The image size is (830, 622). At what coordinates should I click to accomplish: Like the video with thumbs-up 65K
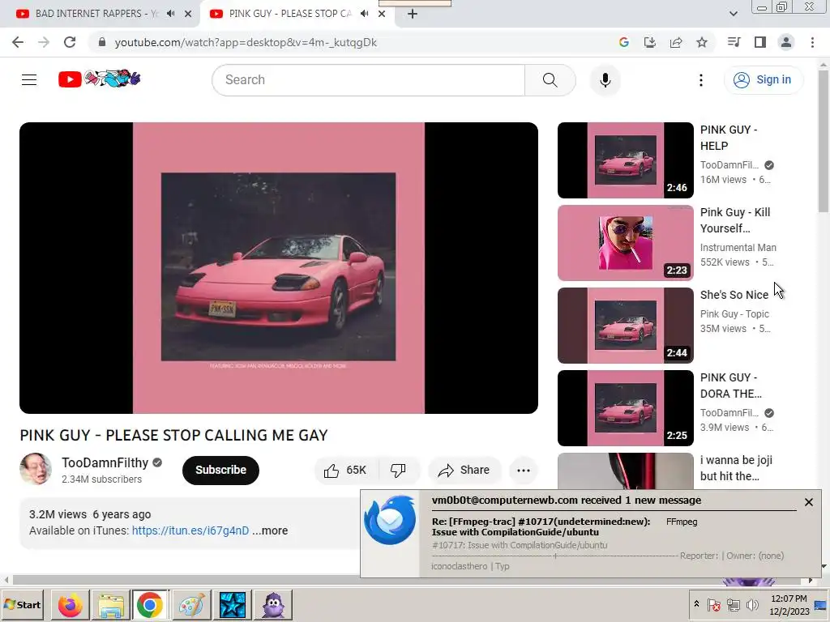pyautogui.click(x=346, y=471)
